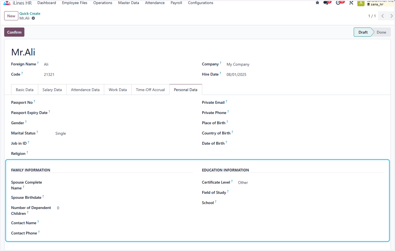Click the New button

11,16
